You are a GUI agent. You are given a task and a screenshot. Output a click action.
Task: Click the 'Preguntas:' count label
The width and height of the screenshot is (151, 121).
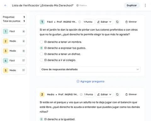9,17
